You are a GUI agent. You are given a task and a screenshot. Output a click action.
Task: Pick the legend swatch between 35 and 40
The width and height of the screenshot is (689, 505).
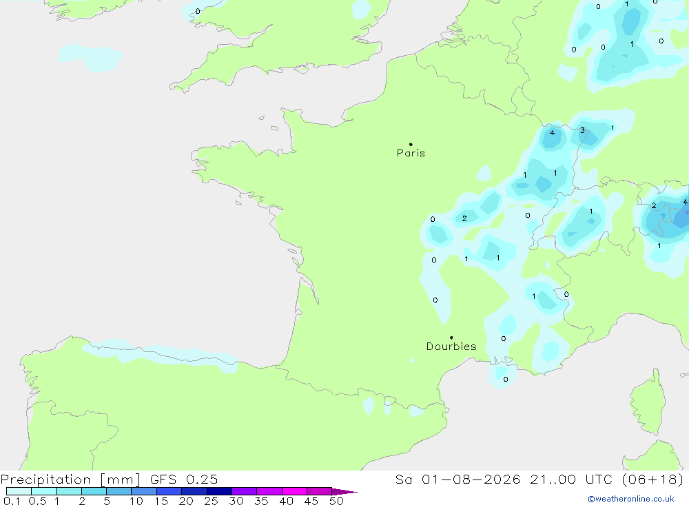(x=269, y=491)
